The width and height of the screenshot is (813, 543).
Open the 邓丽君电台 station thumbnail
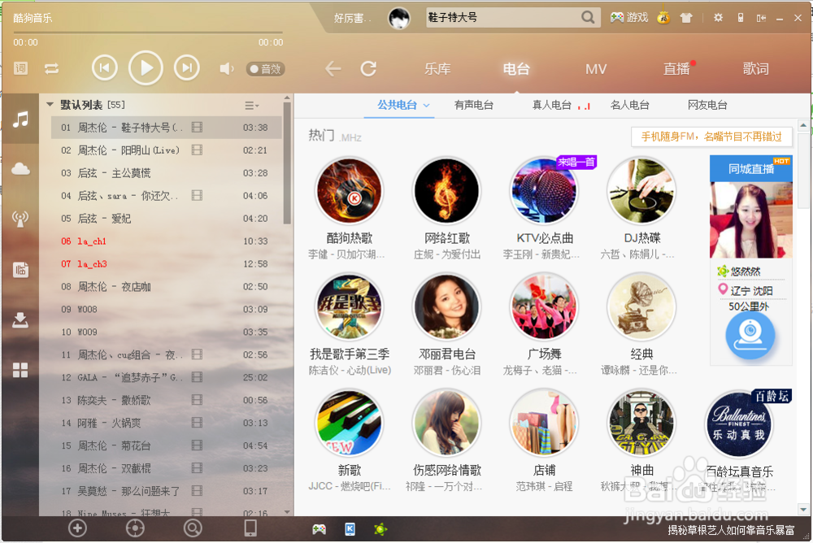[446, 306]
